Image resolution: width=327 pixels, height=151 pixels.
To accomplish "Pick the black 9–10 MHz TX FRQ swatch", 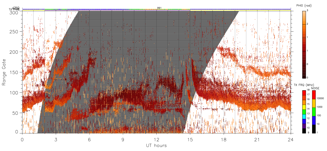I will click(x=304, y=131).
